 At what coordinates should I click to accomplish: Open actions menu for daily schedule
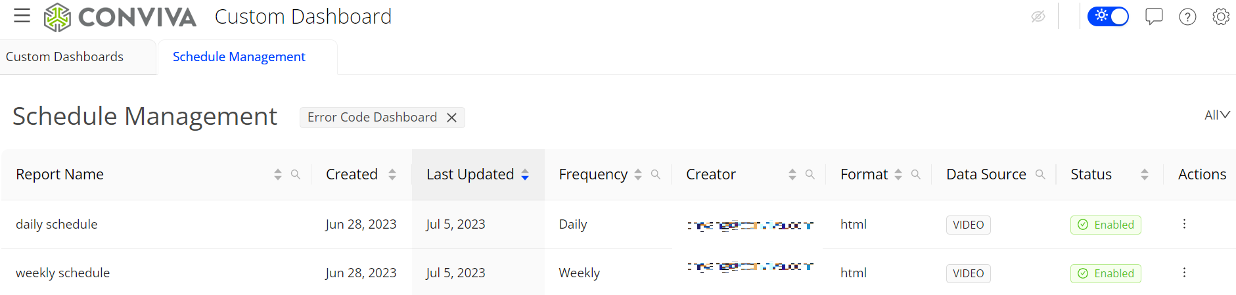point(1184,224)
